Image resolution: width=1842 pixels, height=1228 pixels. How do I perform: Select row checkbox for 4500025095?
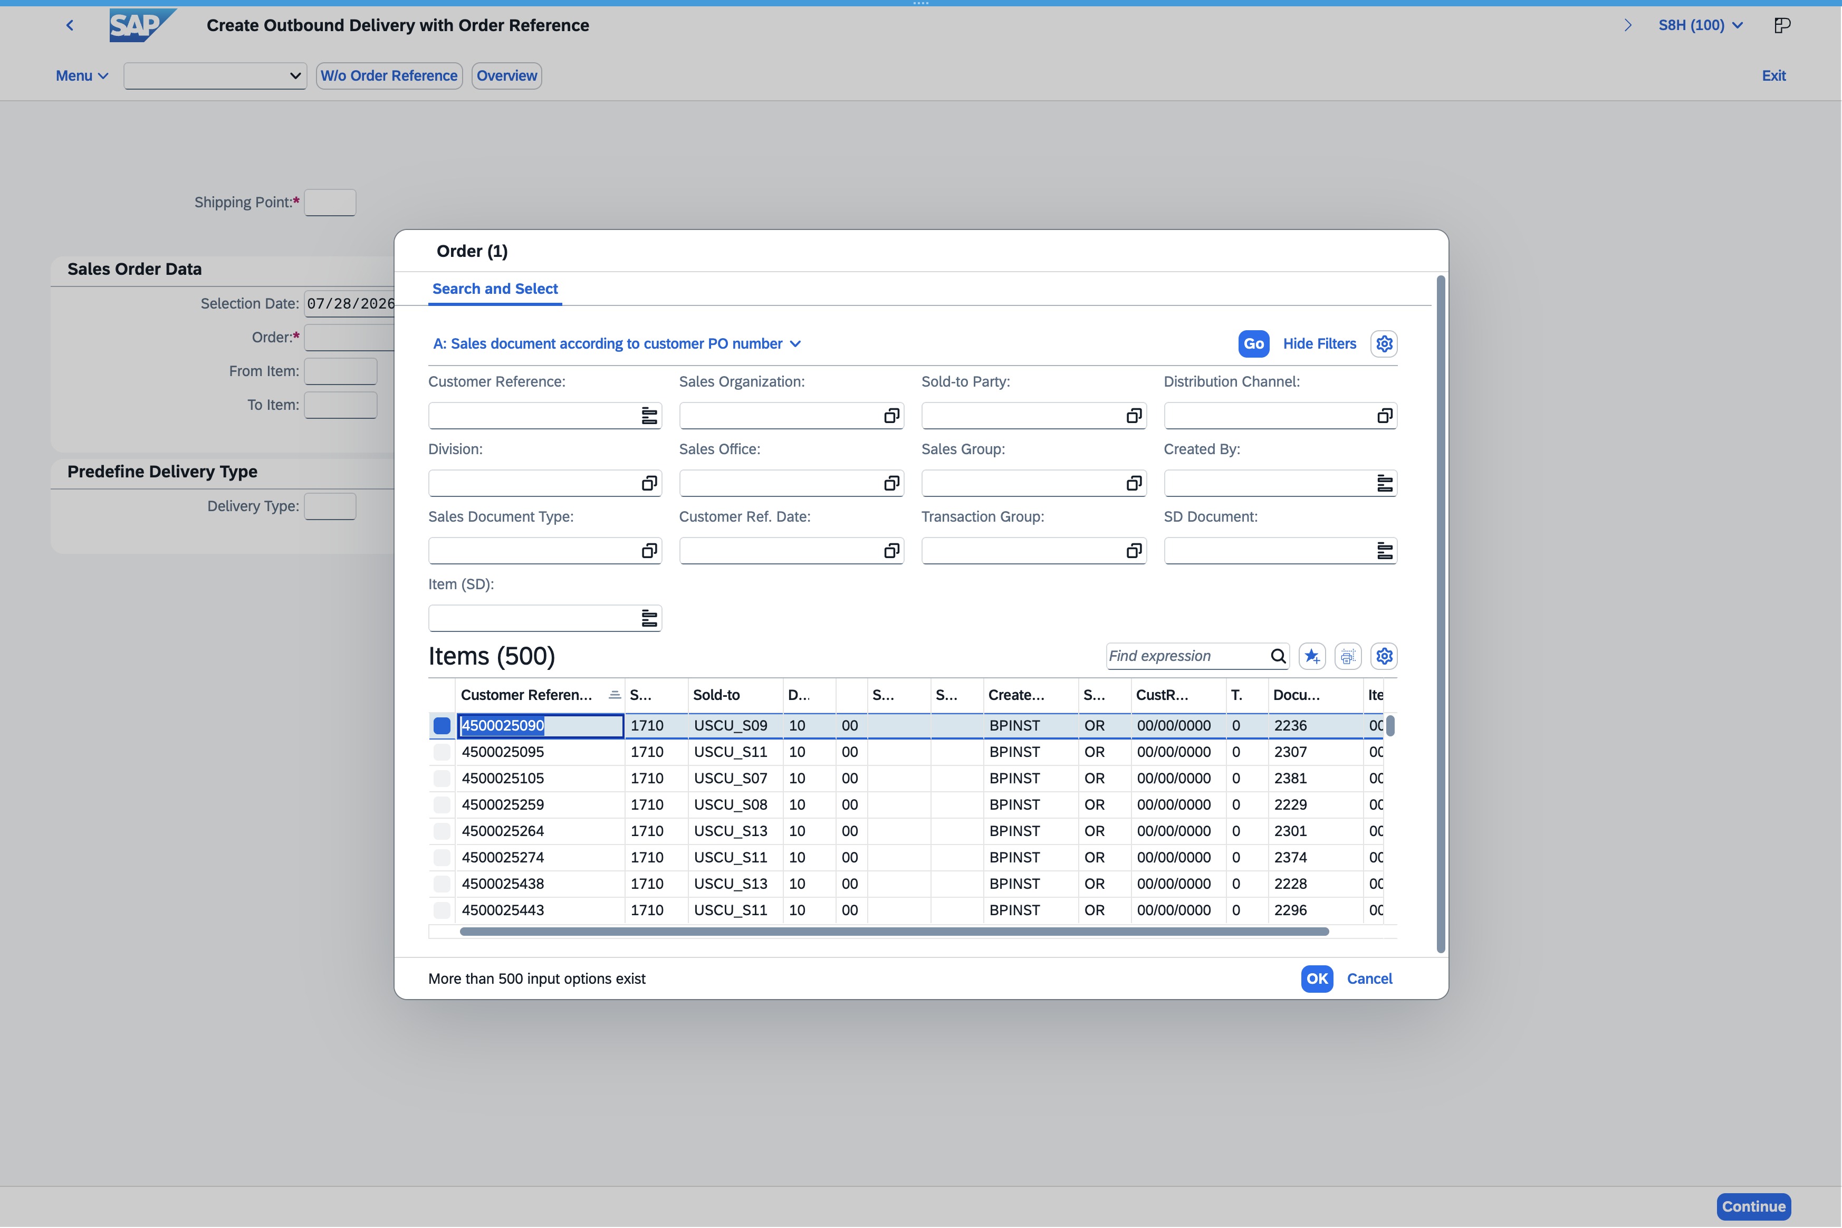point(442,753)
